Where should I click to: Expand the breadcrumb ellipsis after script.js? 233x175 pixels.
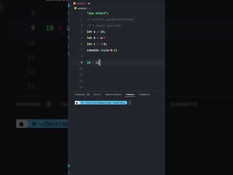pos(90,8)
